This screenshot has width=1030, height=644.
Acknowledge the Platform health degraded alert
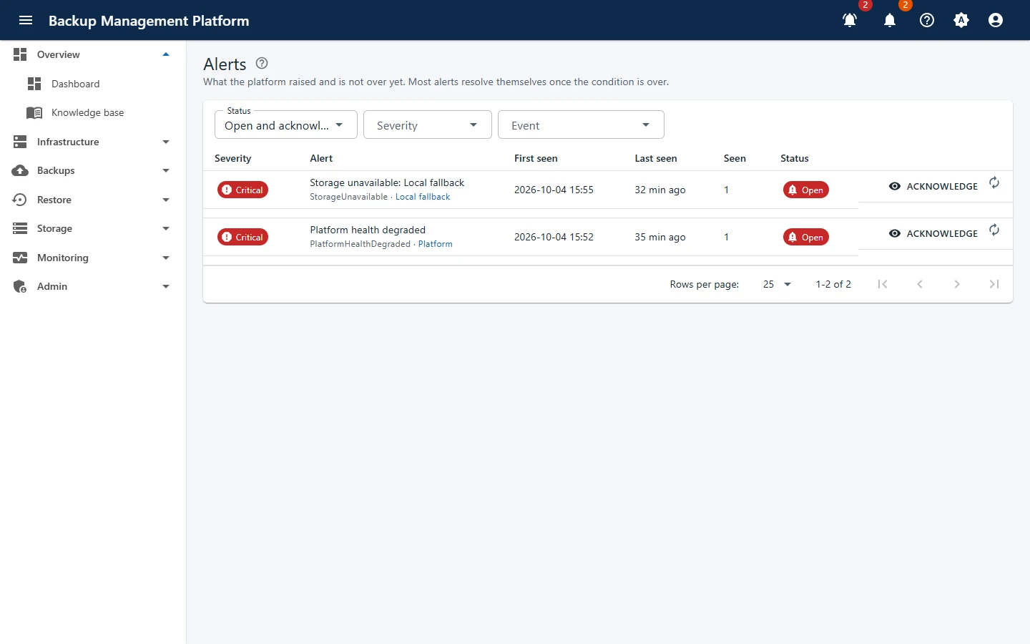(x=933, y=233)
